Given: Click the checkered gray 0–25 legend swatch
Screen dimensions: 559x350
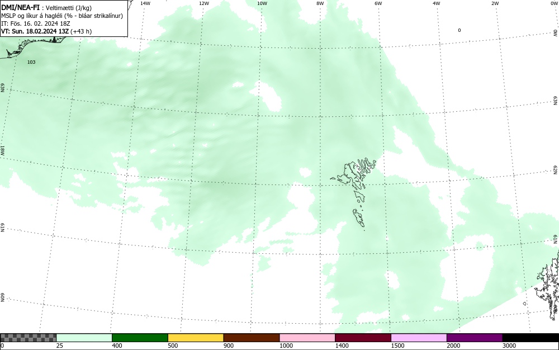Looking at the screenshot, I should pyautogui.click(x=28, y=338).
